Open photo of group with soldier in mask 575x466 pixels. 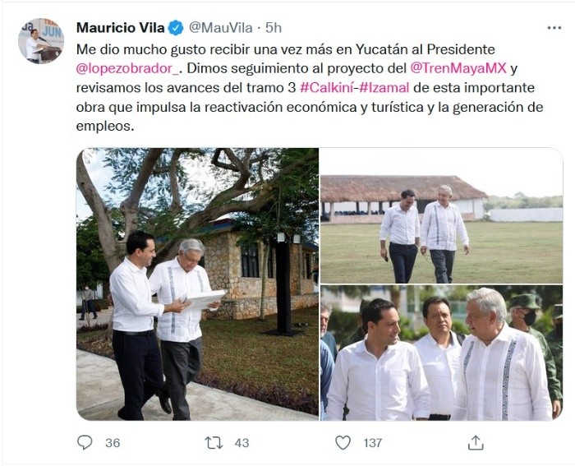[442, 353]
